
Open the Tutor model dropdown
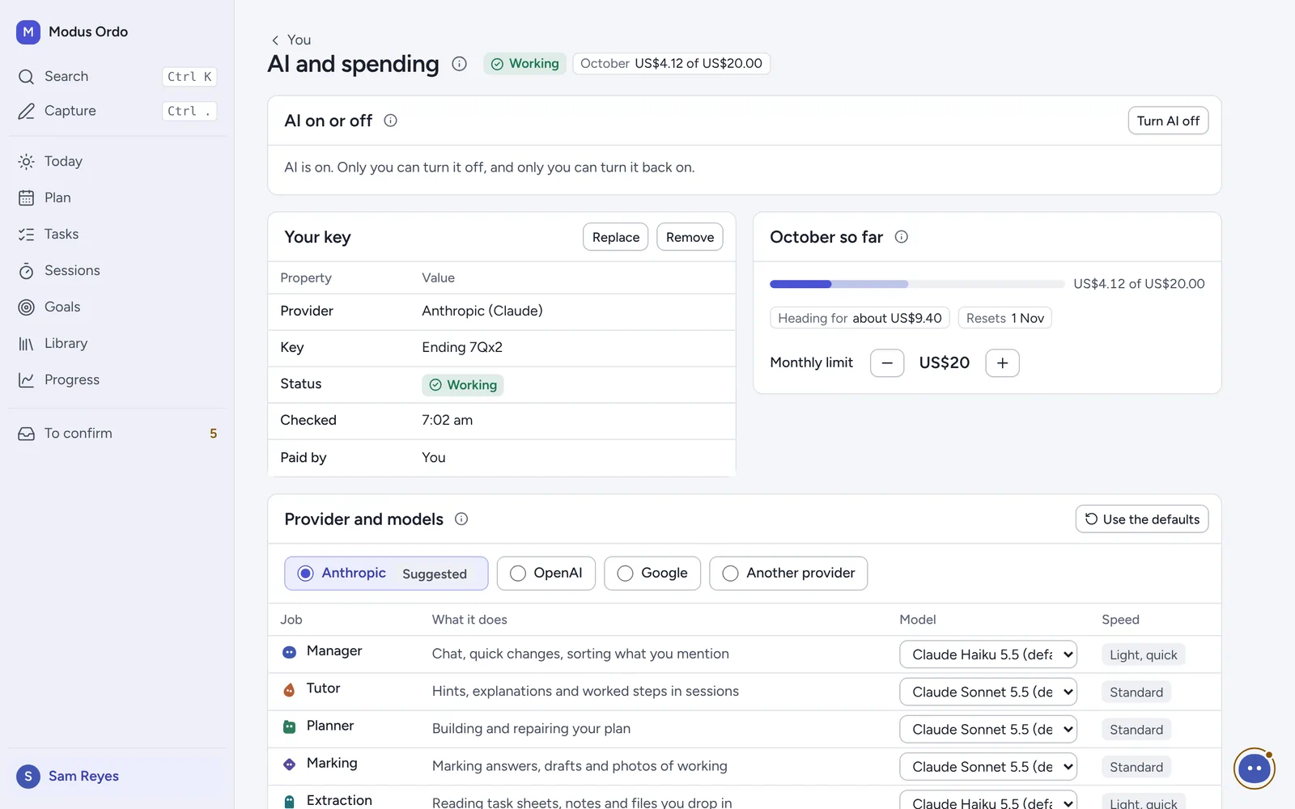[x=988, y=692]
